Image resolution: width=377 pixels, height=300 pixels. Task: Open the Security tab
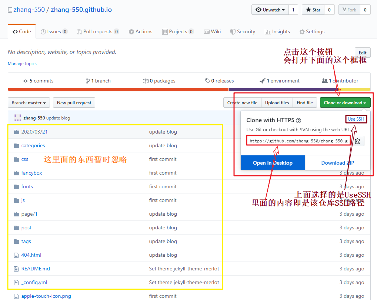(243, 32)
